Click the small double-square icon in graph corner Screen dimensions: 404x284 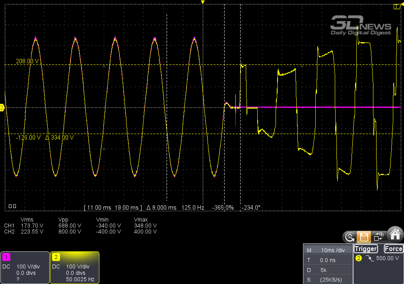click(12, 206)
